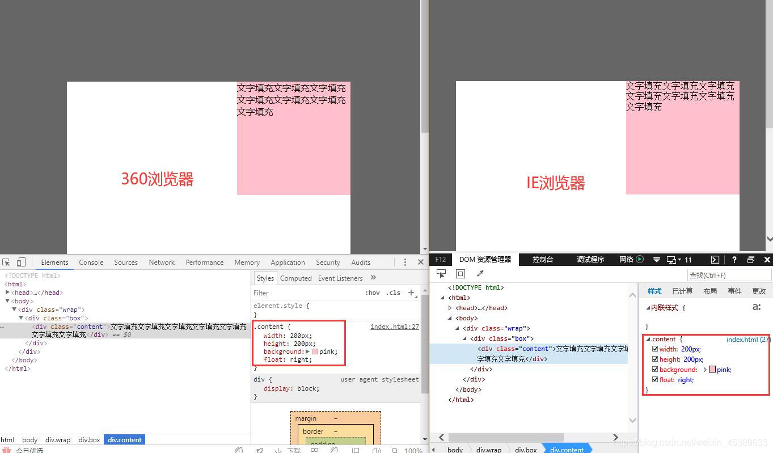Add new style rule with plus icon
The width and height of the screenshot is (773, 453).
pos(411,293)
